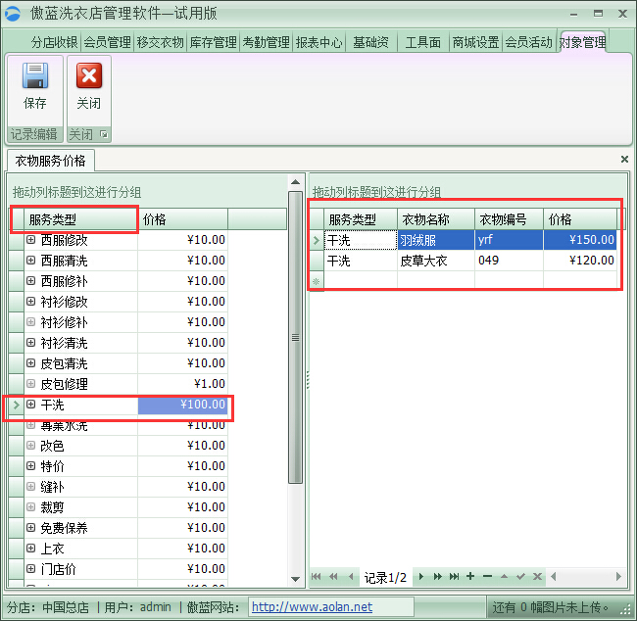The height and width of the screenshot is (621, 637).
Task: Click the red 关闭 close icon
Action: click(x=89, y=75)
